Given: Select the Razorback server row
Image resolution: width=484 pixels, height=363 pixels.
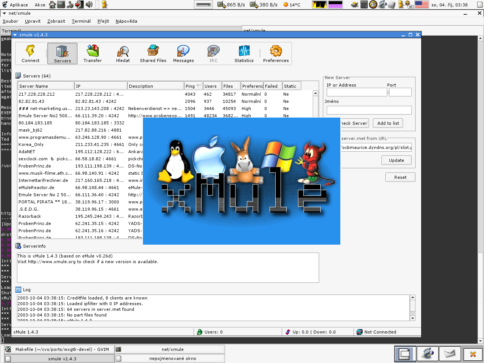Looking at the screenshot, I should [x=80, y=216].
